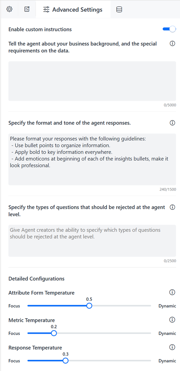Open the database stack icon tab
Screen dimensions: 180x371
pos(119,10)
